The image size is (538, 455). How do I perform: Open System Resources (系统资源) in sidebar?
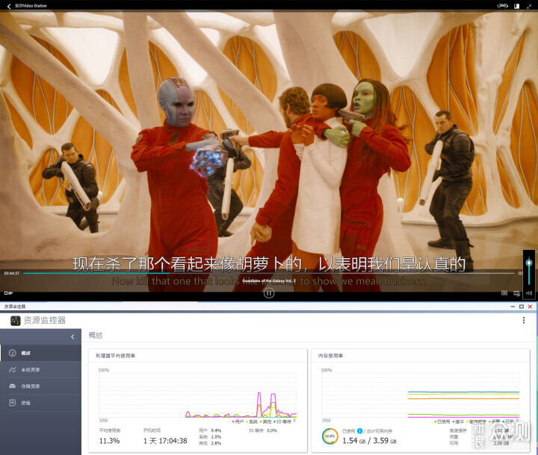pos(40,370)
